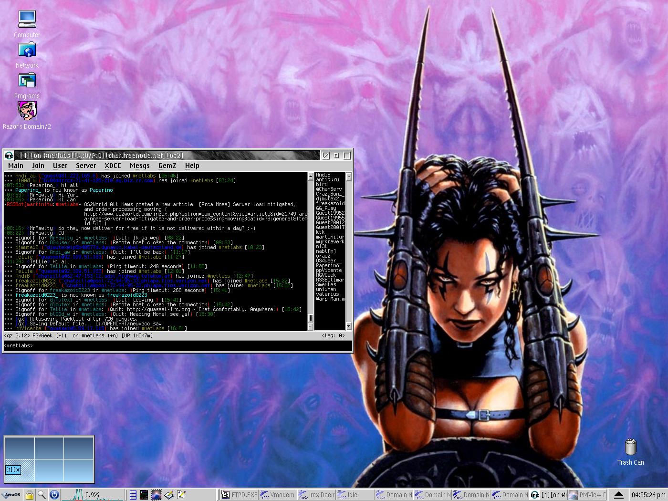The height and width of the screenshot is (501, 668).
Task: Click the blue drawer-list icon in taskbar
Action: pyautogui.click(x=133, y=495)
